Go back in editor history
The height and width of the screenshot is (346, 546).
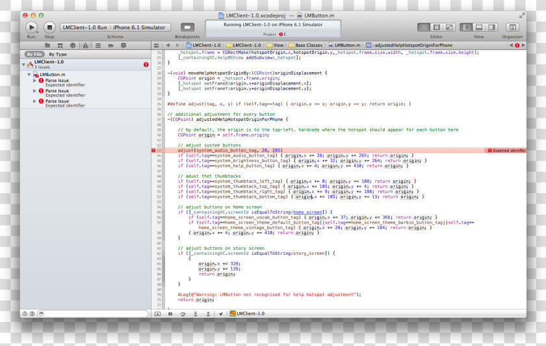pos(168,46)
